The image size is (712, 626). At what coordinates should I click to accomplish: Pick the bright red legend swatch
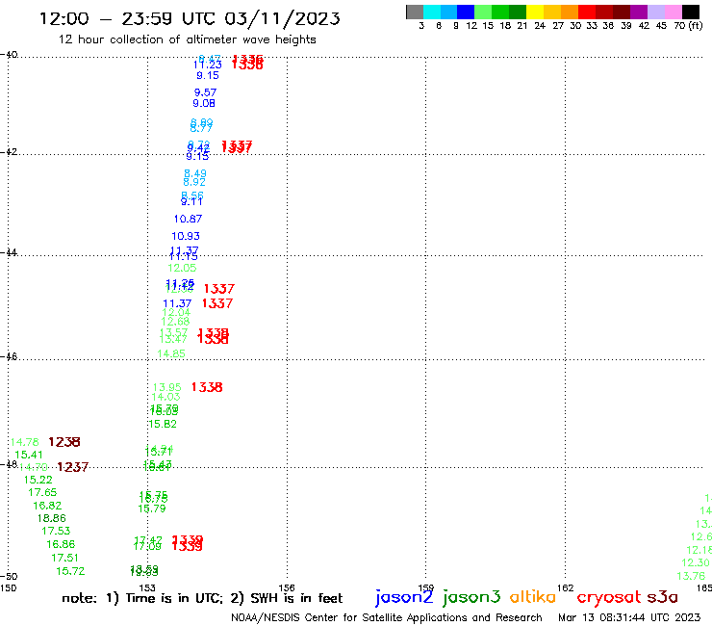pyautogui.click(x=587, y=12)
